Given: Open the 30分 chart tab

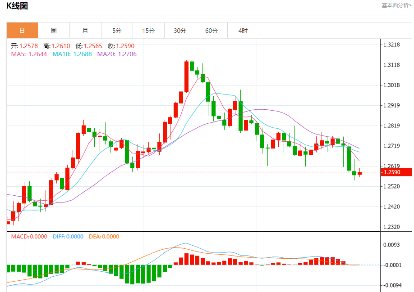Looking at the screenshot, I should tap(180, 31).
